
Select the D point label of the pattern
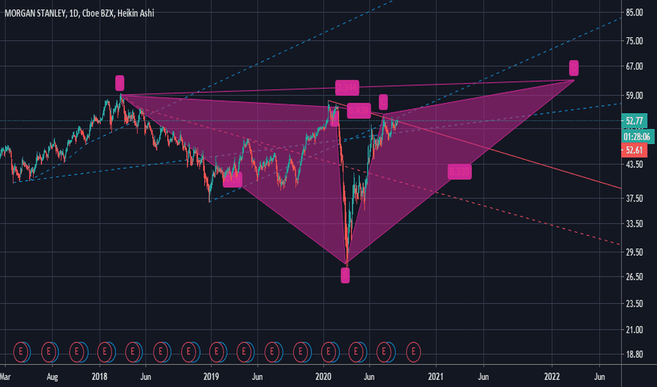[574, 68]
